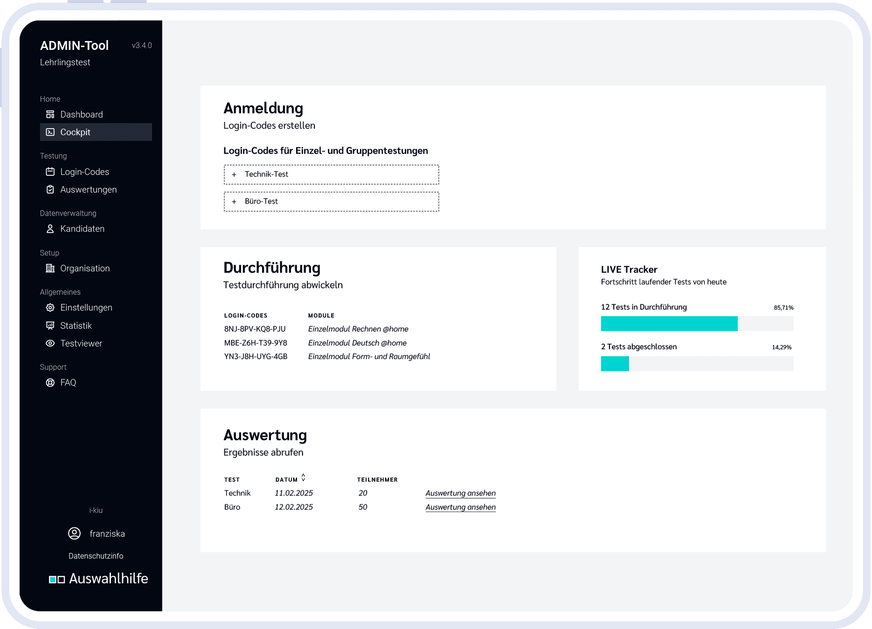Click the Statistik presentation icon
This screenshot has height=629, width=872.
(50, 325)
